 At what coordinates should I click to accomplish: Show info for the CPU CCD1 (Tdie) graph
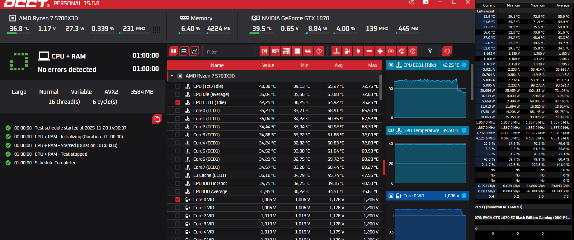(x=464, y=65)
